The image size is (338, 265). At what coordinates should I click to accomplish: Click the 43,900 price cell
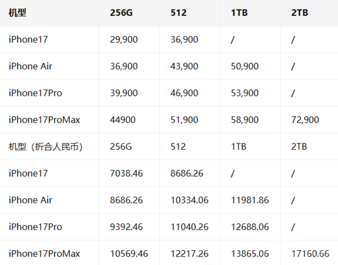[184, 66]
